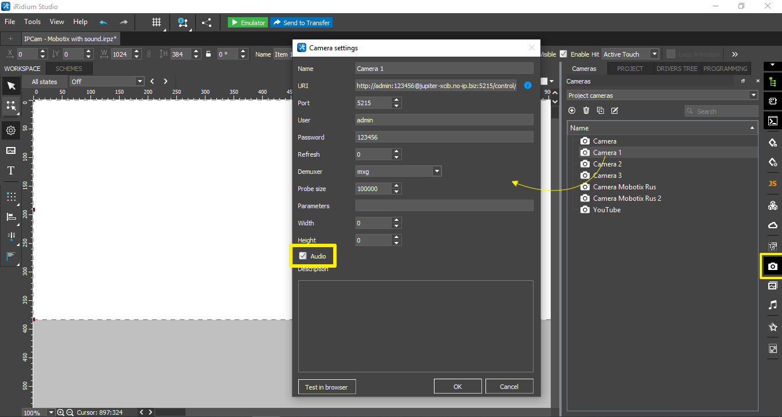The height and width of the screenshot is (417, 782).
Task: Click the edit camera pencil icon
Action: [614, 110]
